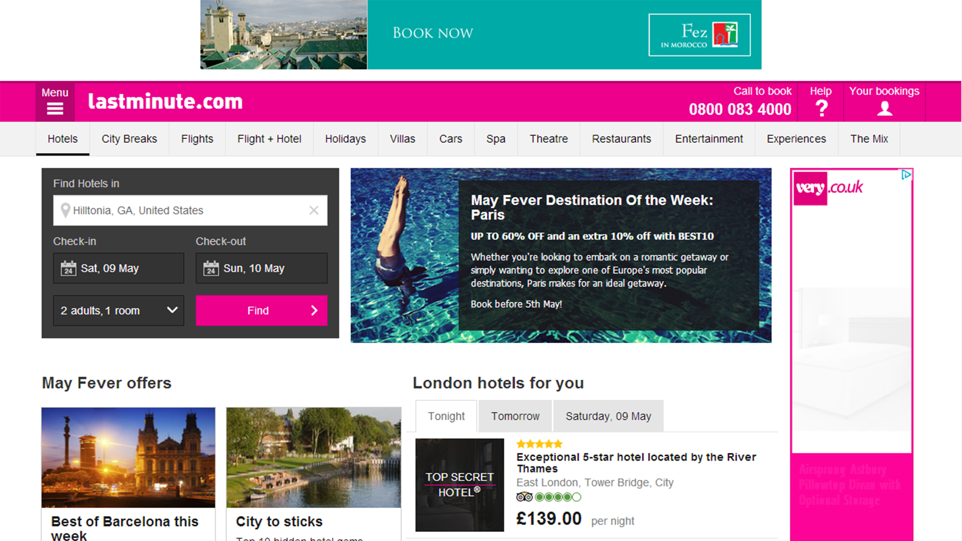Go to the Flights tab
The height and width of the screenshot is (541, 962).
[x=197, y=139]
